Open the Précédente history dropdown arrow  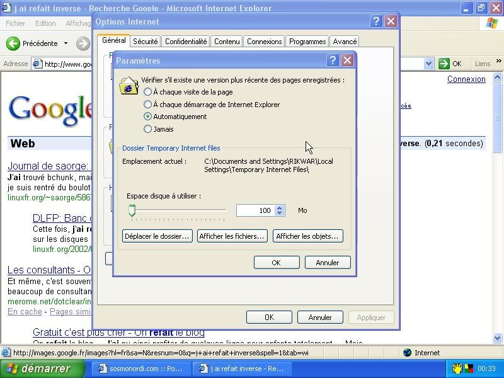click(x=66, y=43)
